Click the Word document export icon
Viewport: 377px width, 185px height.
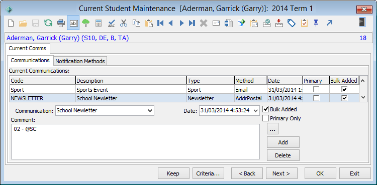[x=228, y=23]
